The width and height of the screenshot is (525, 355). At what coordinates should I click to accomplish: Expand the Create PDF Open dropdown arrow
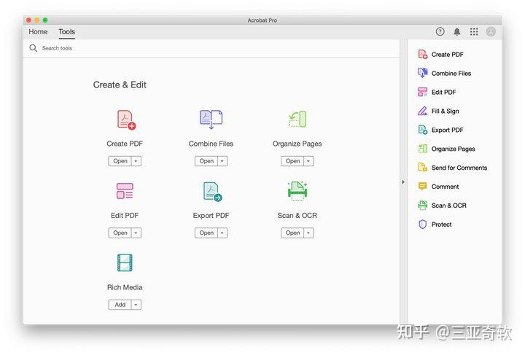click(136, 161)
